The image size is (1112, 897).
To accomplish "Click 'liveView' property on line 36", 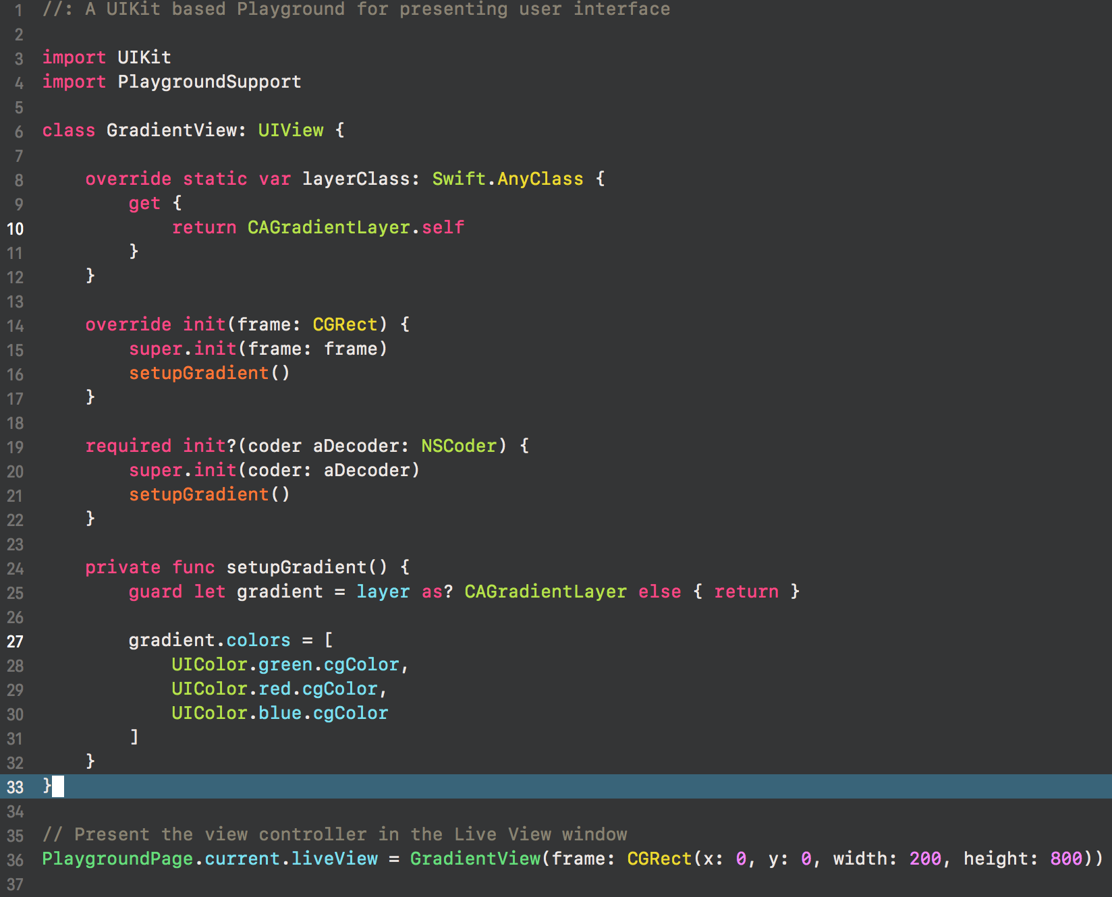I will 334,859.
